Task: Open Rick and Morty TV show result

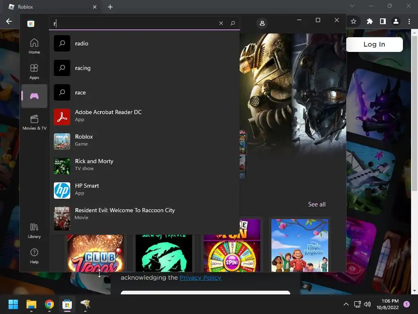Action: coord(145,166)
